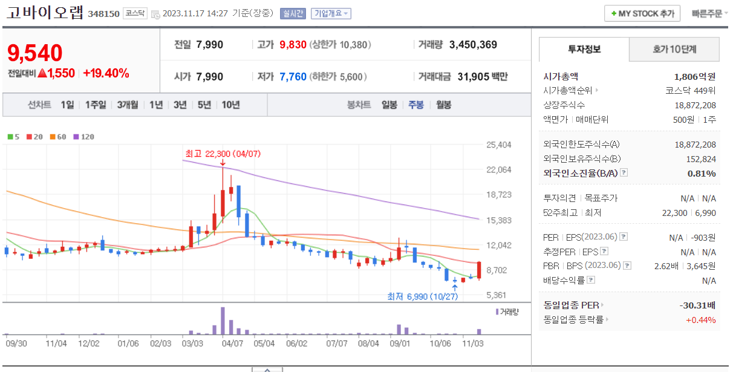Screen dimensions: 733x372
Task: Switch candle chart to 주봉
Action: pyautogui.click(x=417, y=105)
